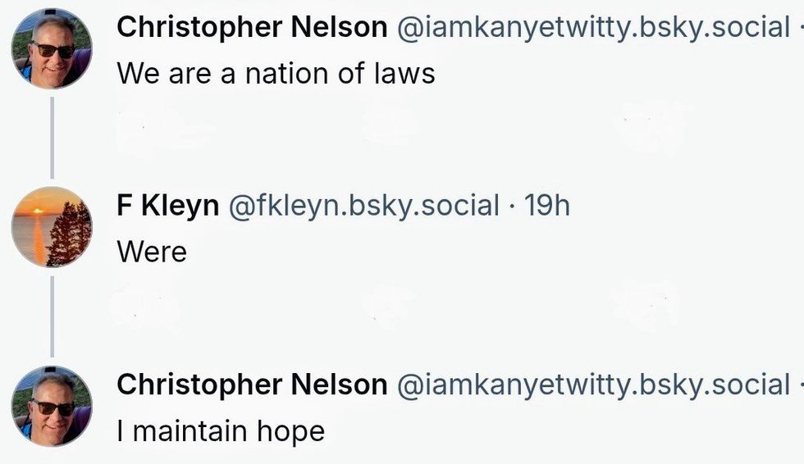
Task: Open the "I maintain hope" reply
Action: [221, 430]
